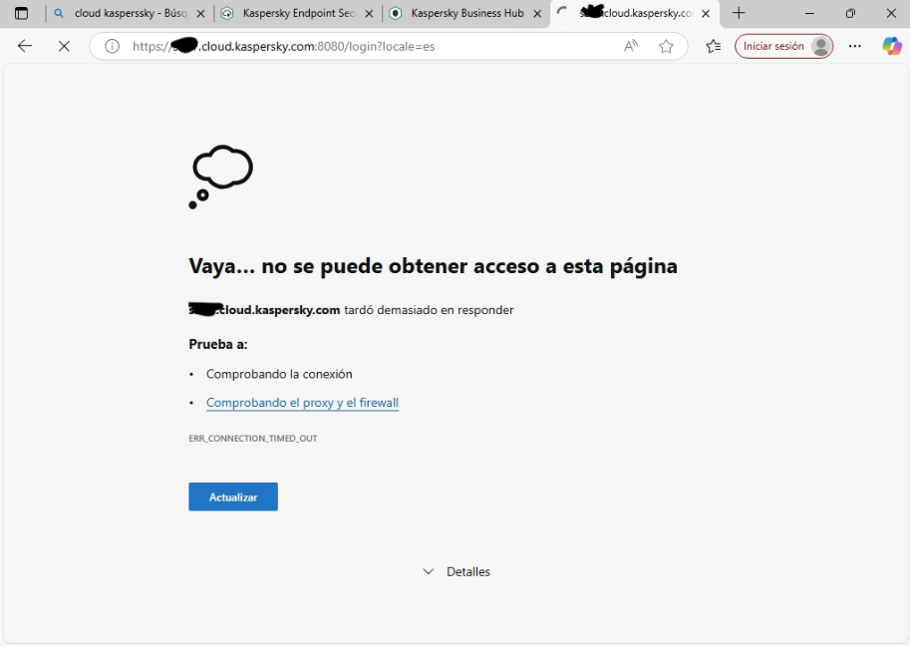Click the page error heading 'Vaya...'
Image resolution: width=910 pixels, height=646 pixels.
(433, 266)
